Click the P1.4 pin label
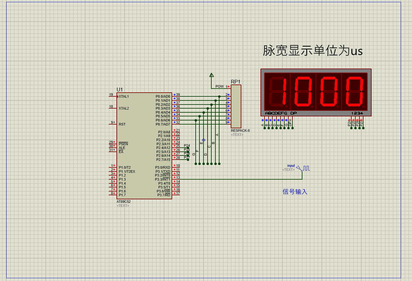The height and width of the screenshot is (281, 412). [x=122, y=183]
